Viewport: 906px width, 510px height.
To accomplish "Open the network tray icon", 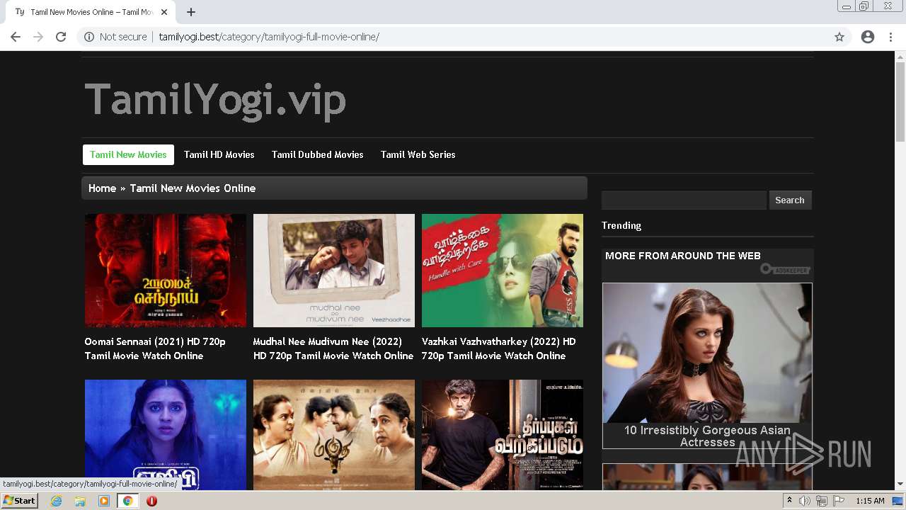I will pyautogui.click(x=821, y=501).
